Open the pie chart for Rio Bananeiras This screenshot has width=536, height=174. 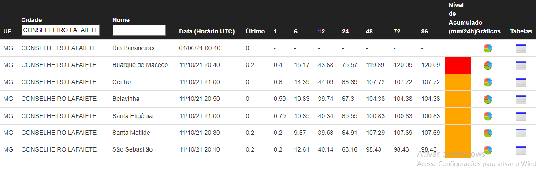pyautogui.click(x=488, y=48)
